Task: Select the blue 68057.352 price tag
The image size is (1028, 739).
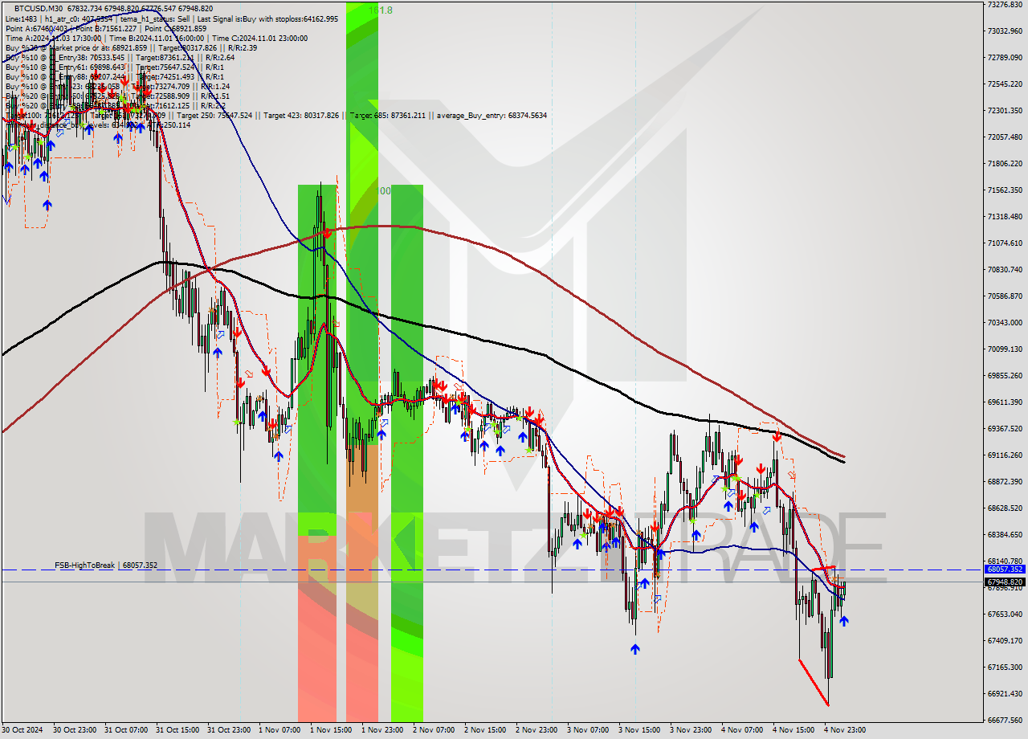Action: (1004, 570)
